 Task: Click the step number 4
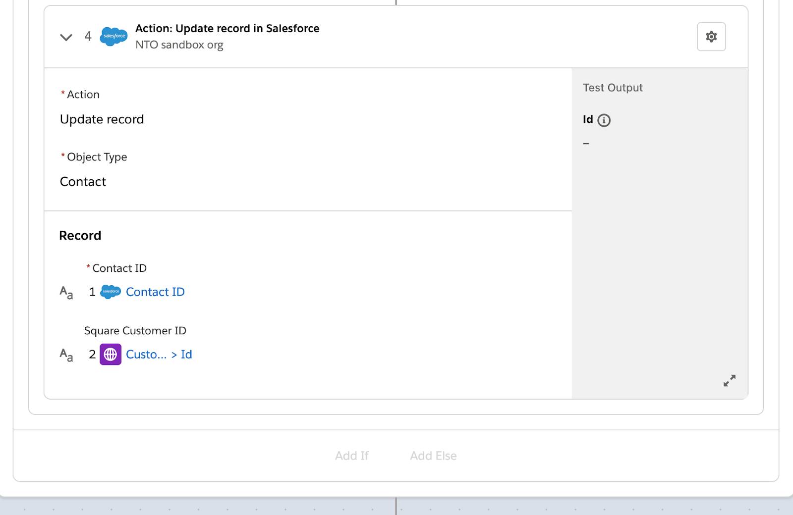tap(88, 36)
